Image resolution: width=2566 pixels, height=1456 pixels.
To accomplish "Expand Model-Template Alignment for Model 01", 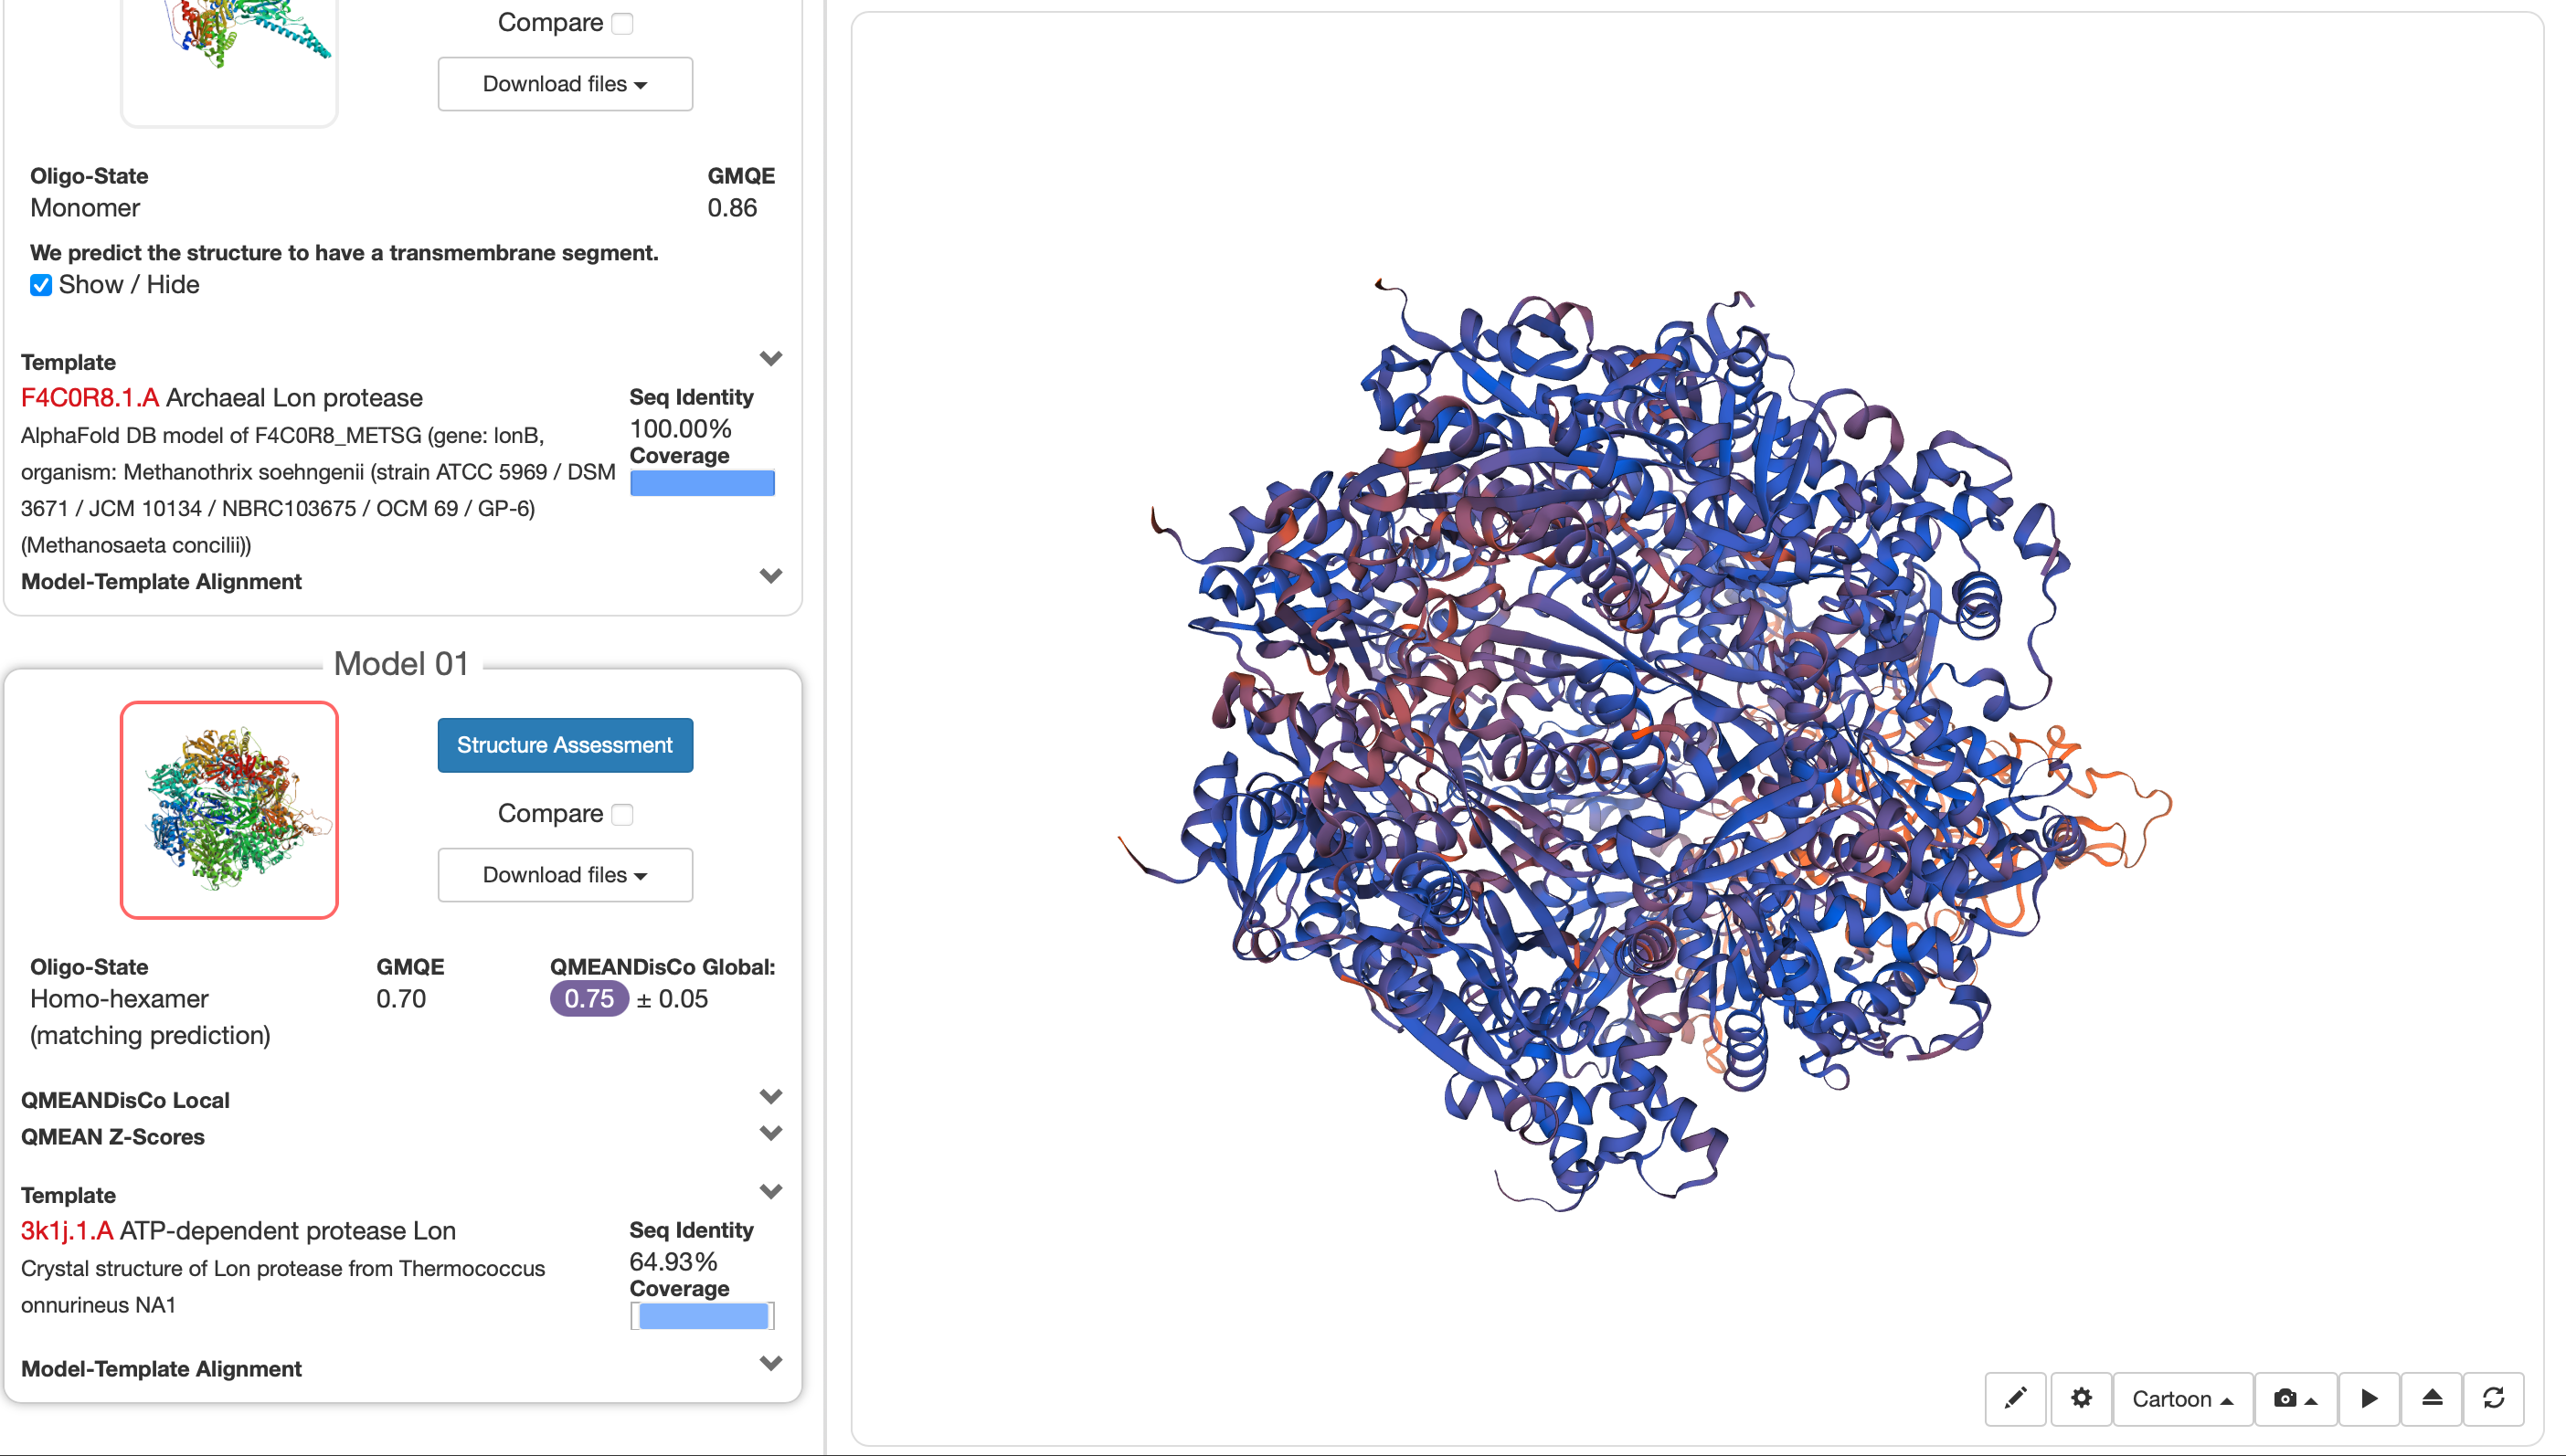I will (770, 1364).
